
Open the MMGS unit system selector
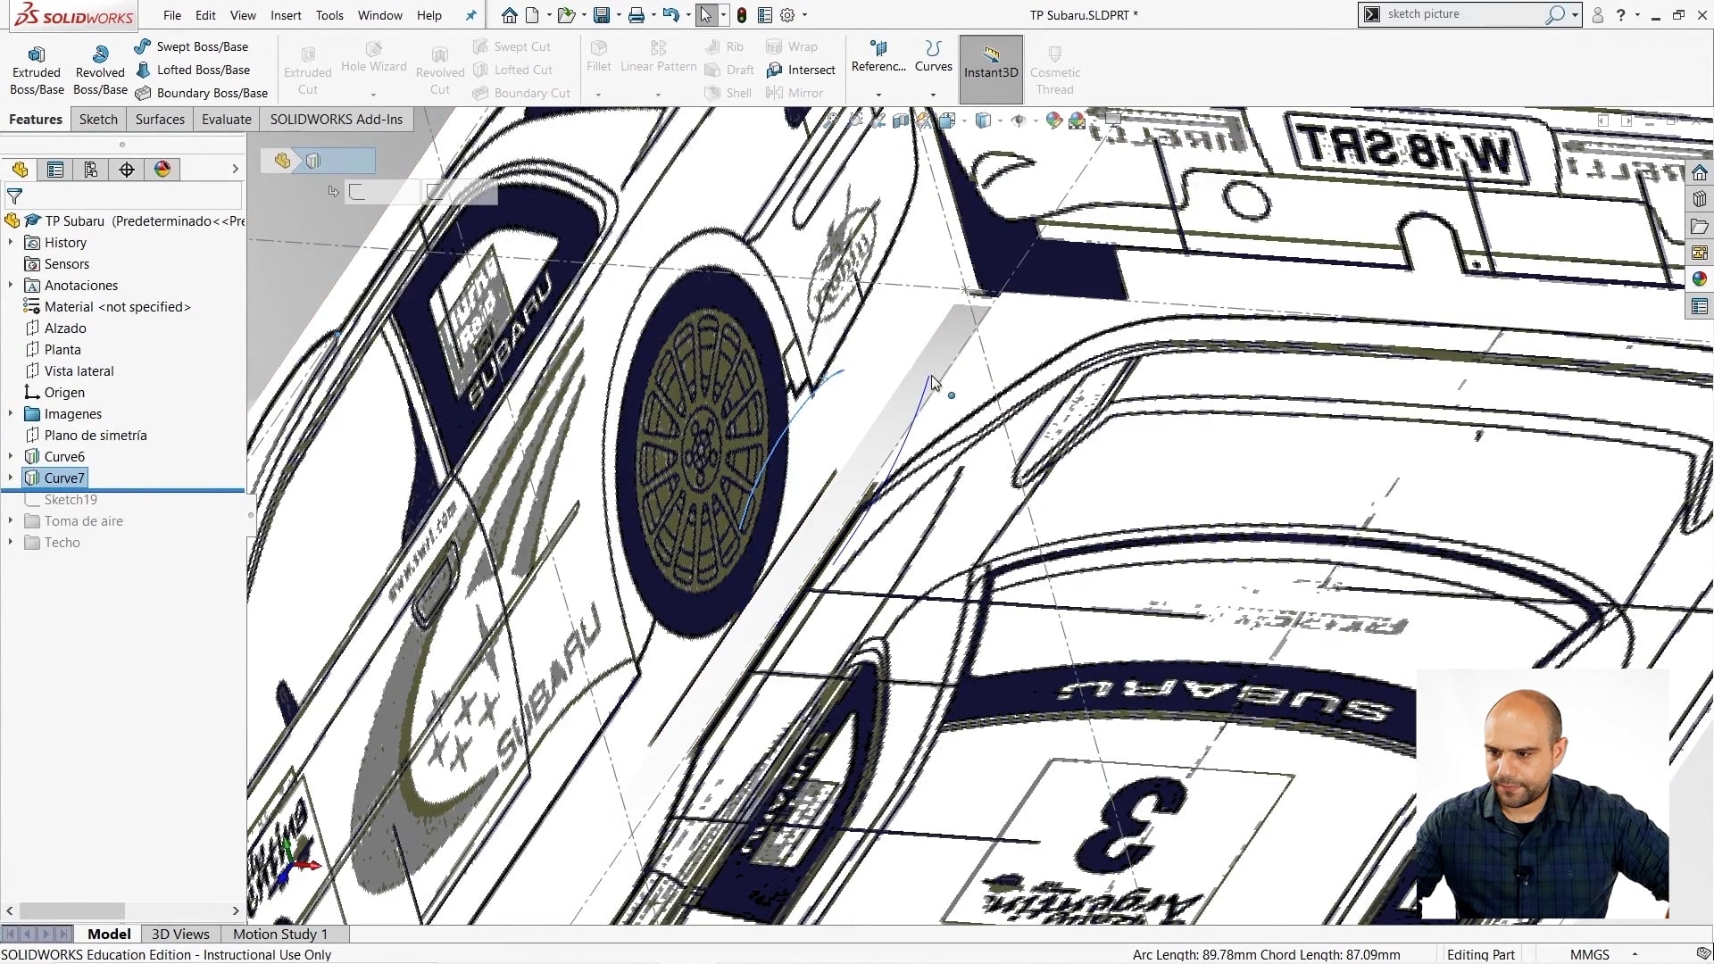pyautogui.click(x=1590, y=954)
